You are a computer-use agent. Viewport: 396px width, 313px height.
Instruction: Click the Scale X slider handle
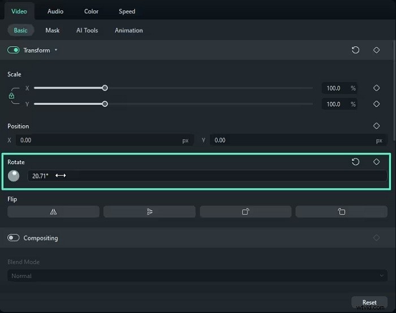(105, 88)
